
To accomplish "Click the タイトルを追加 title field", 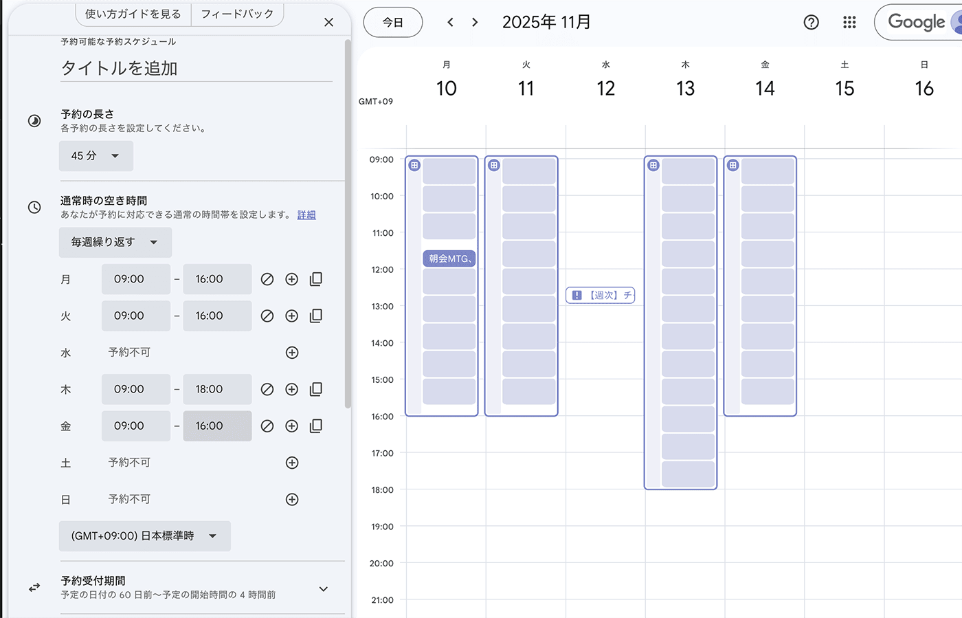I will [196, 68].
